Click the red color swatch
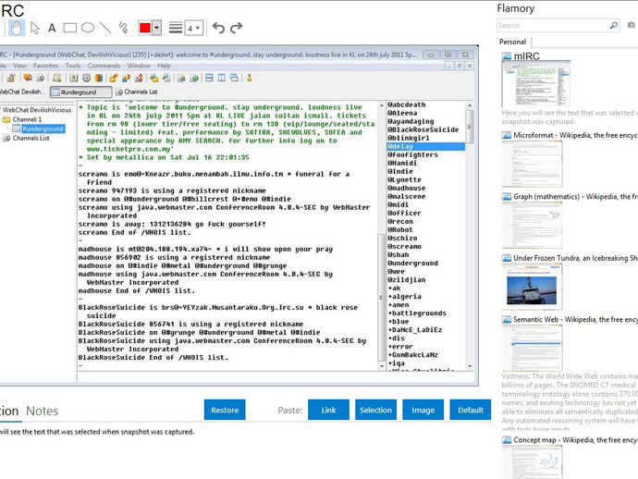Screen dimensions: 638x479 (145, 28)
